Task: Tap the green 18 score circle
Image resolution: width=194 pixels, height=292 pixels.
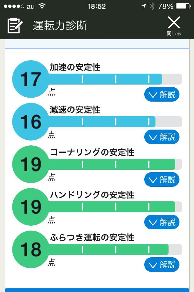Action: [x=31, y=249]
